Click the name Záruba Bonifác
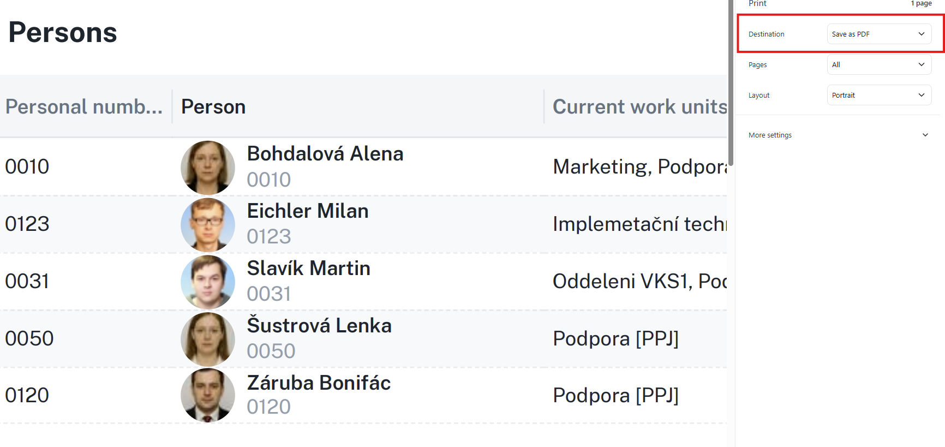 tap(319, 383)
